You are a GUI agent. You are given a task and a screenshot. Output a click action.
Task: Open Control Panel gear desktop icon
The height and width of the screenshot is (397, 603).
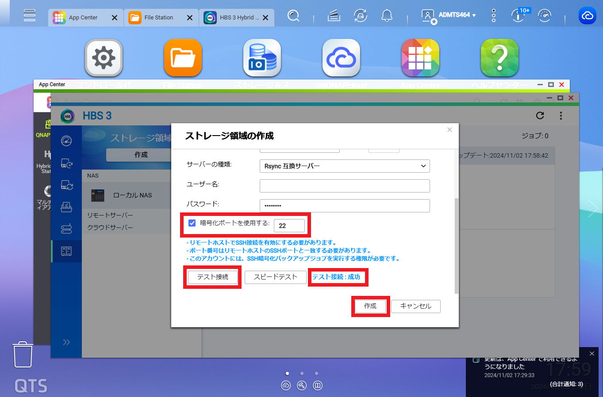coord(104,58)
